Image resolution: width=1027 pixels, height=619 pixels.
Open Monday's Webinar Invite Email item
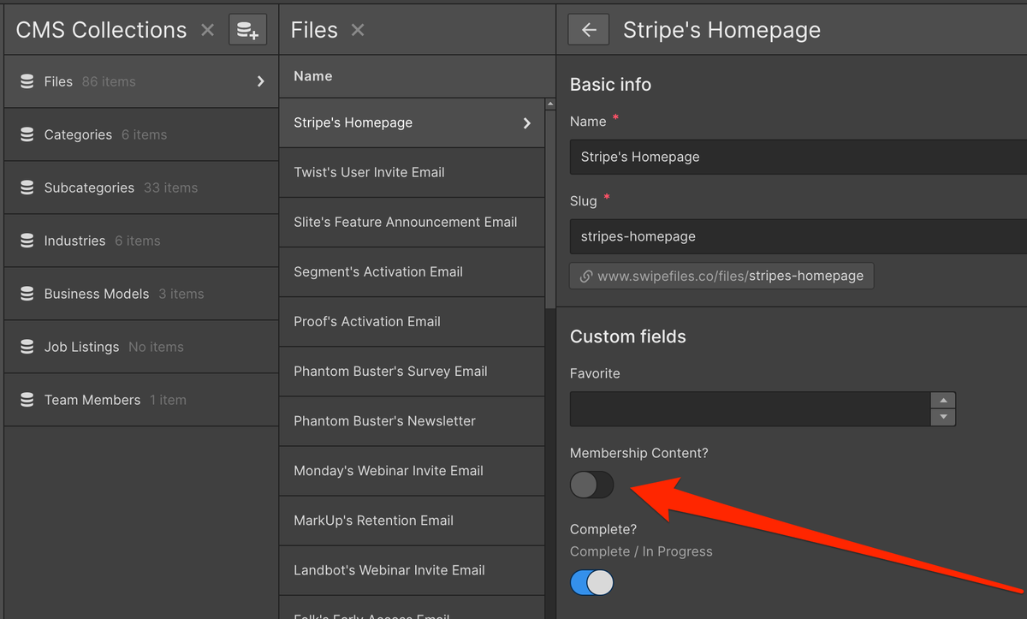[412, 471]
